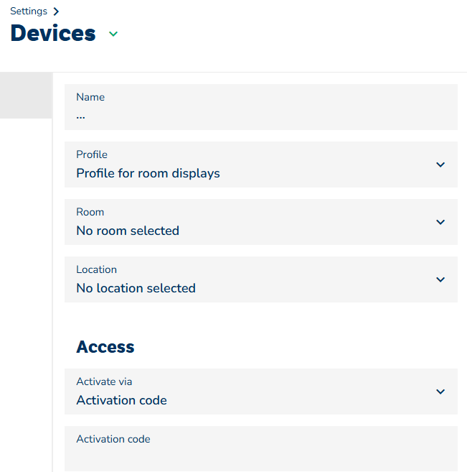Open the 'No location selected' dropdown
This screenshot has width=467, height=472.
tap(136, 288)
